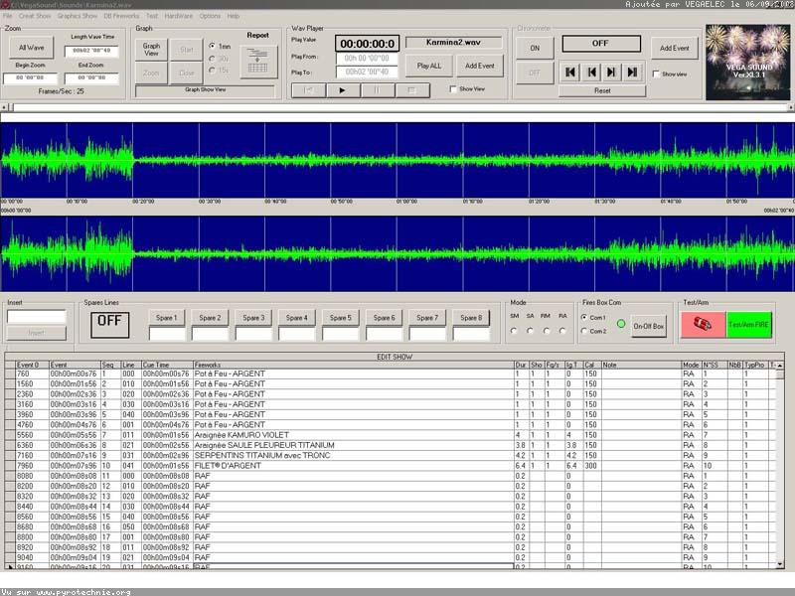
Task: Tick the Chronometre Show view checkbox
Action: [x=656, y=74]
